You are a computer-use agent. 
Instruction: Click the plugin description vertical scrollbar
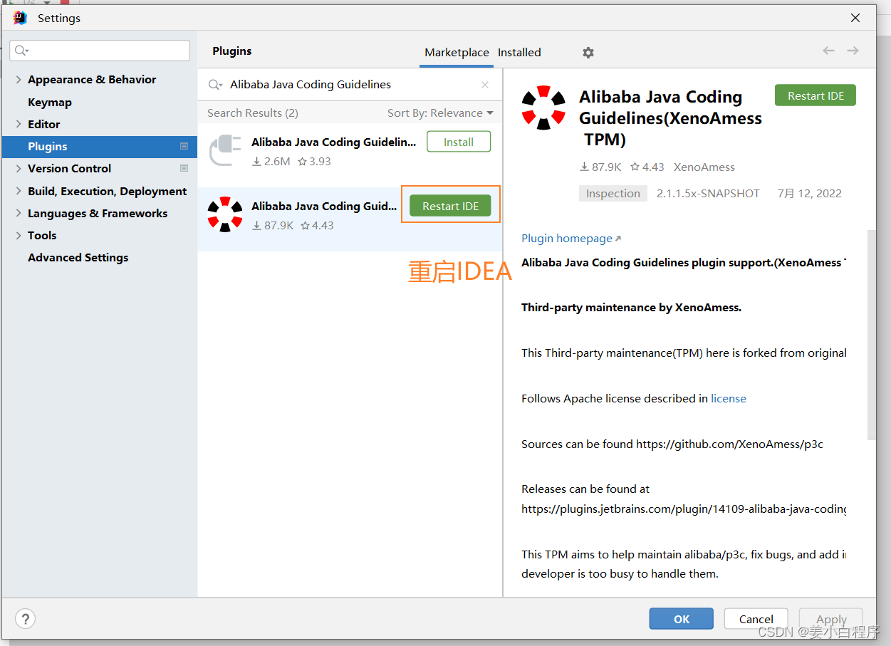coord(872,335)
